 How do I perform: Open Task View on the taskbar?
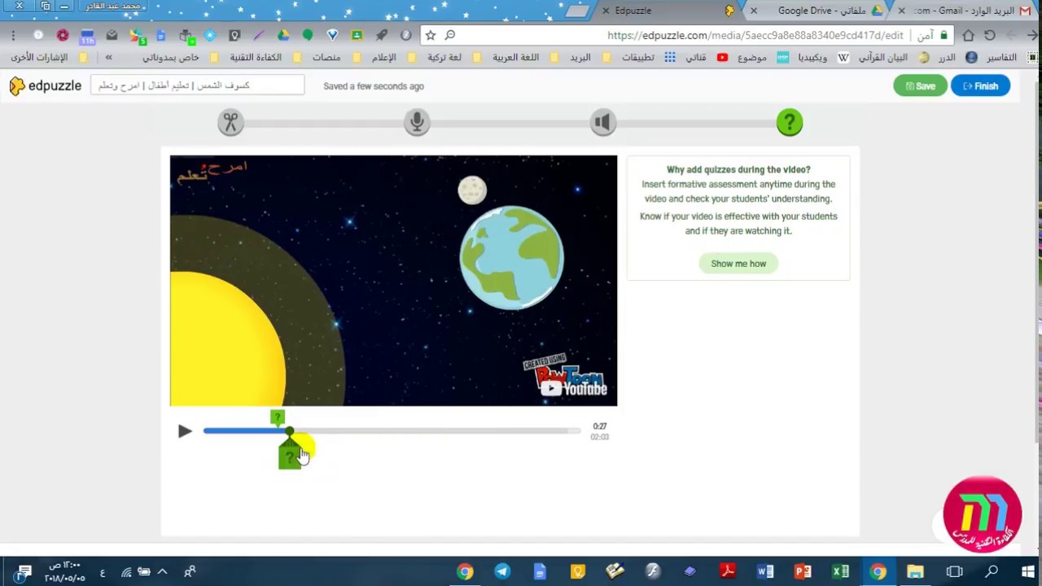pyautogui.click(x=954, y=571)
